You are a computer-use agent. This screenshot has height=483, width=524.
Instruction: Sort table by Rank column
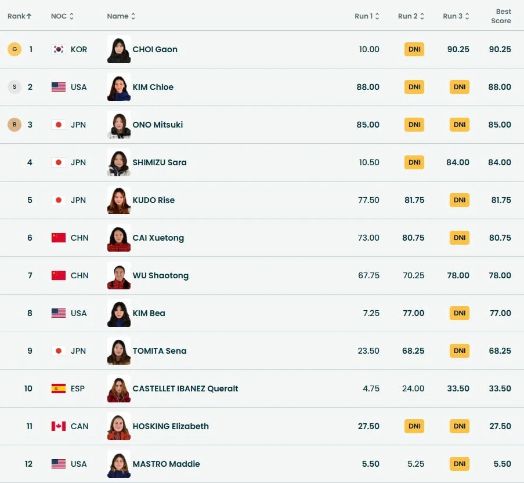(20, 16)
